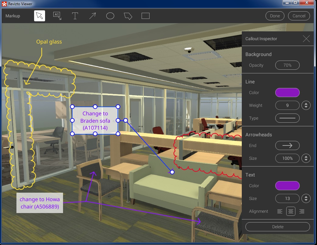The height and width of the screenshot is (245, 317).
Task: Click the Text Size value field
Action: [287, 198]
